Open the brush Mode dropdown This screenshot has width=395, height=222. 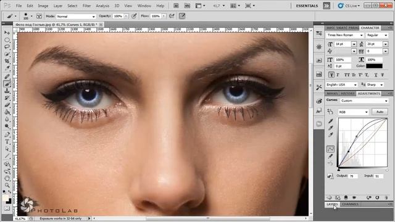coord(76,17)
